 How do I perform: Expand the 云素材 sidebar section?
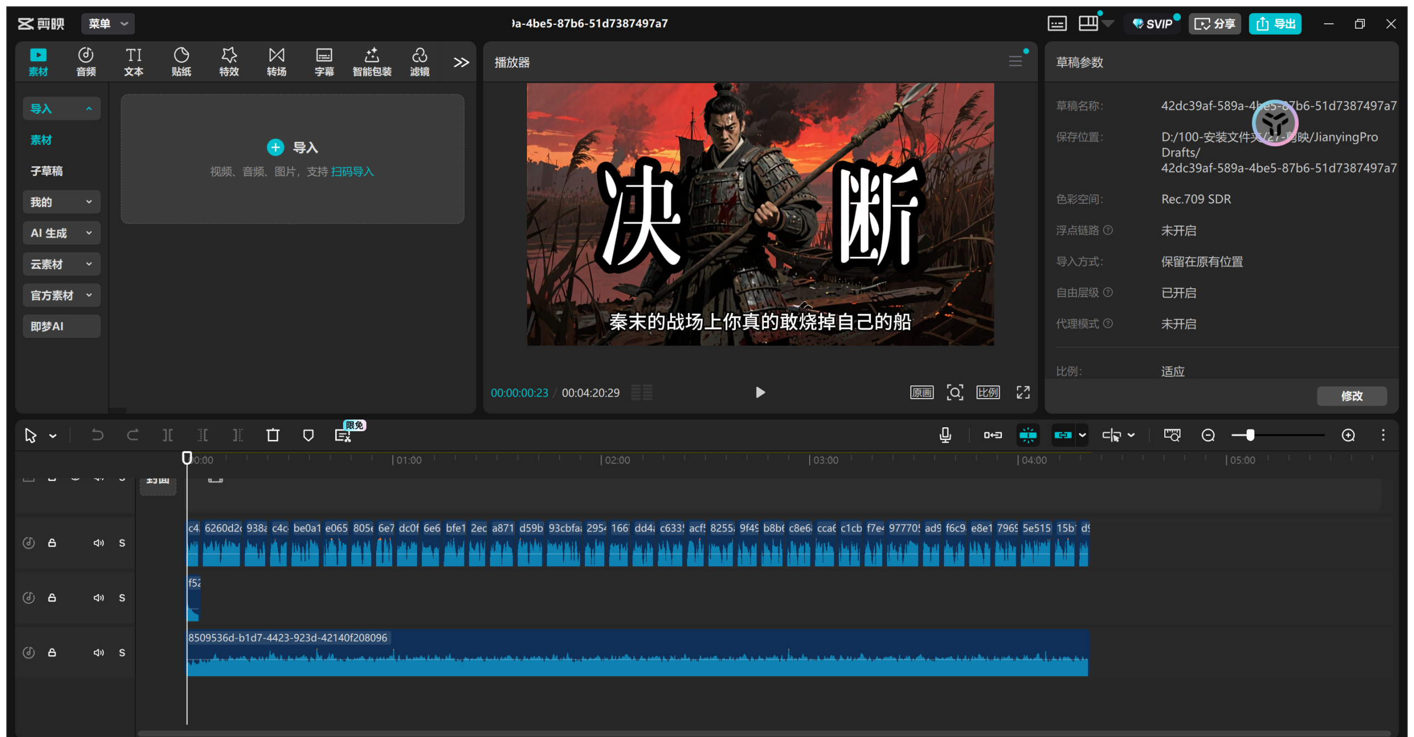pos(61,264)
